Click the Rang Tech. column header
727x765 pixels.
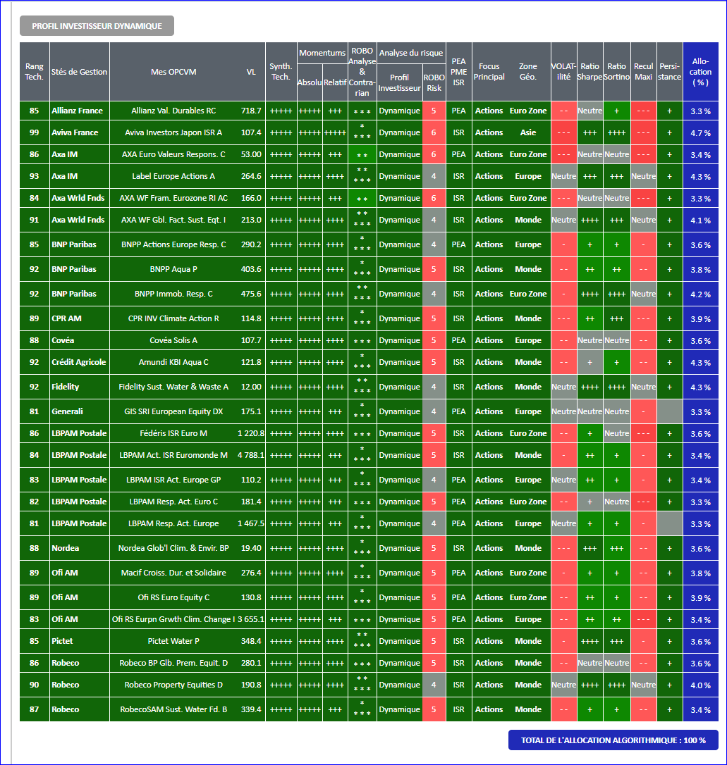tap(34, 72)
